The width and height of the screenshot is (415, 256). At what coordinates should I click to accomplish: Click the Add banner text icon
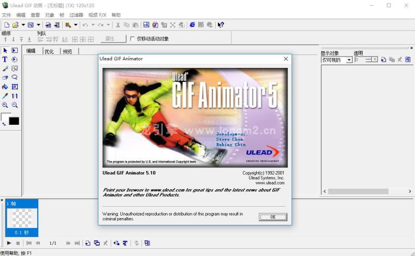click(x=125, y=243)
